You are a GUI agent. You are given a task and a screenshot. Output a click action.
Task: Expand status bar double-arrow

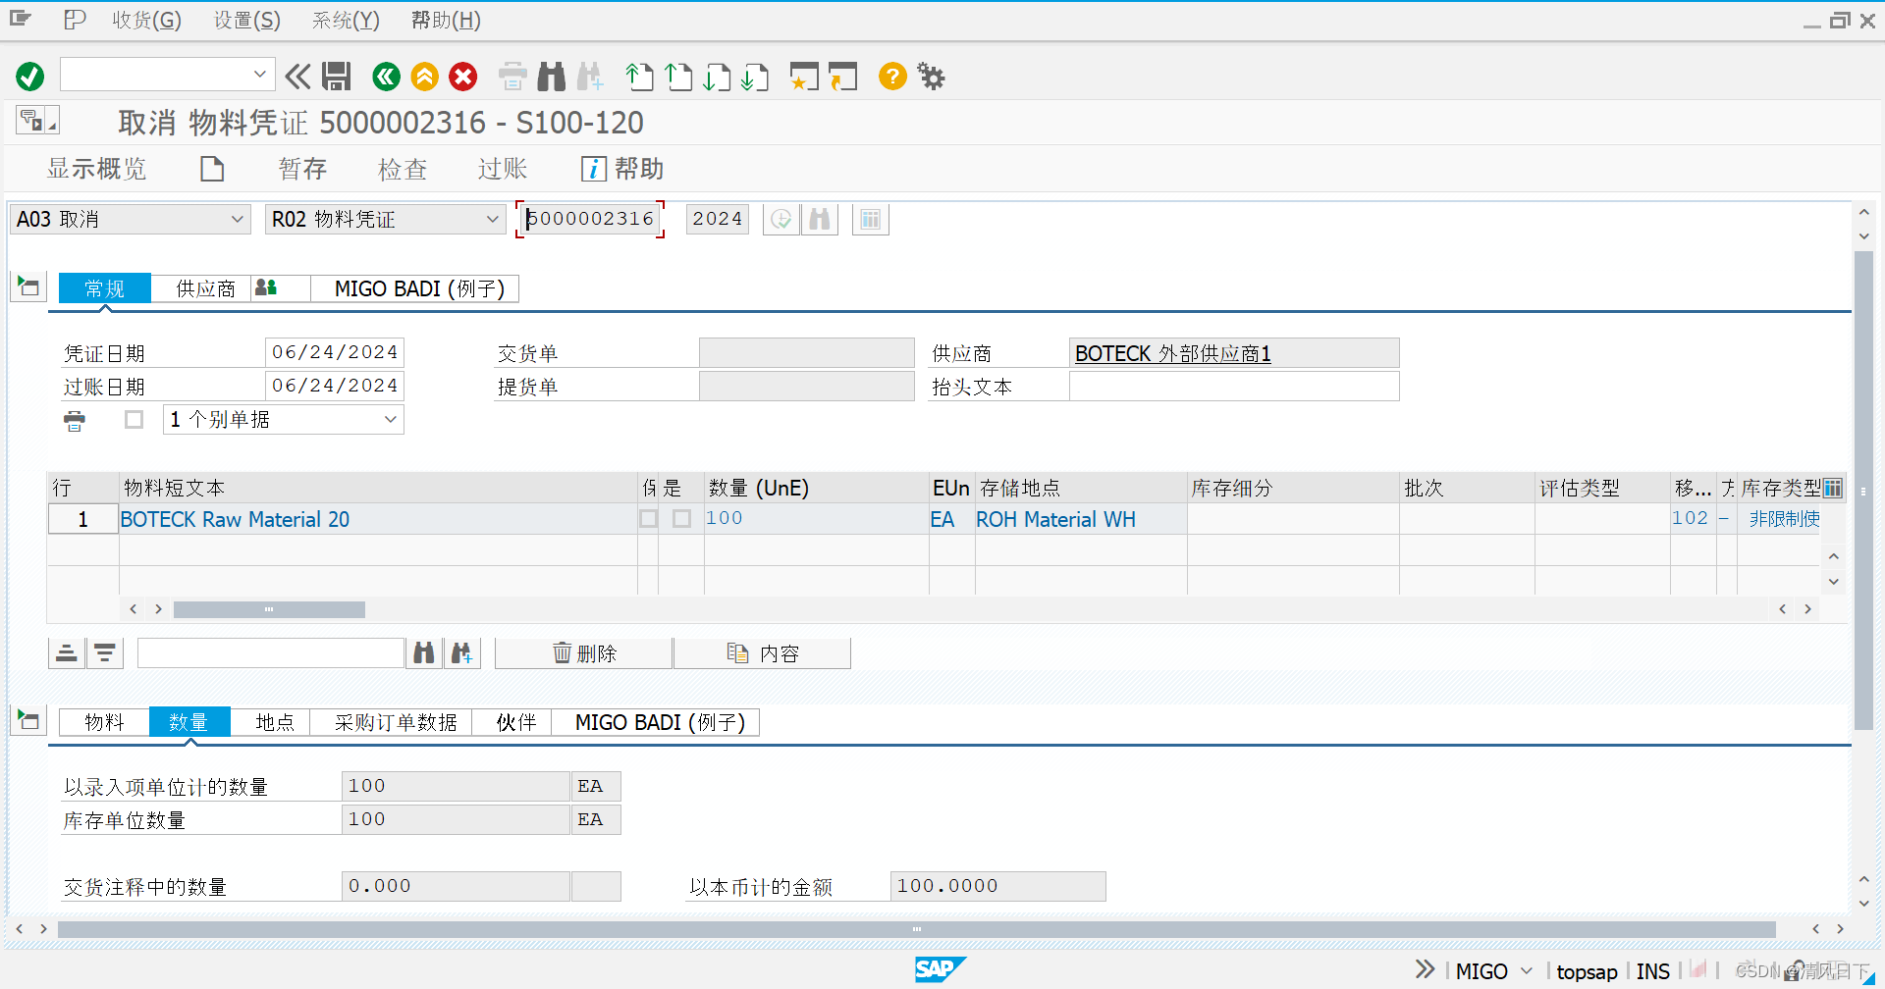tap(1425, 970)
